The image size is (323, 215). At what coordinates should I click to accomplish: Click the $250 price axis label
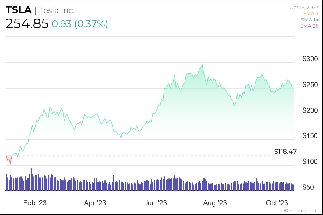(310, 85)
